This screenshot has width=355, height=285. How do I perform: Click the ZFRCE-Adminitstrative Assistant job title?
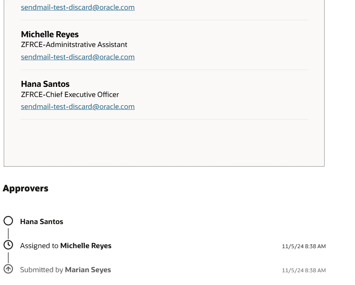click(x=74, y=45)
